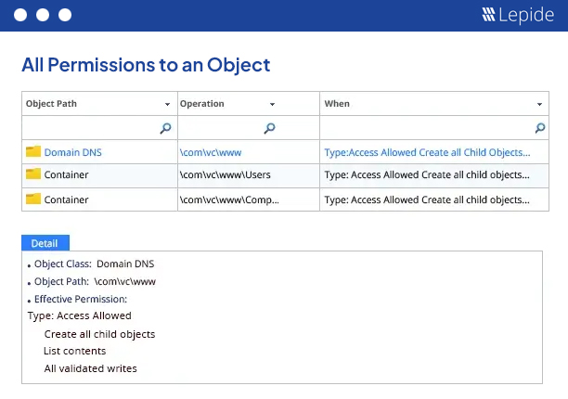Click List contents in Detail
The width and height of the screenshot is (568, 399).
point(74,351)
